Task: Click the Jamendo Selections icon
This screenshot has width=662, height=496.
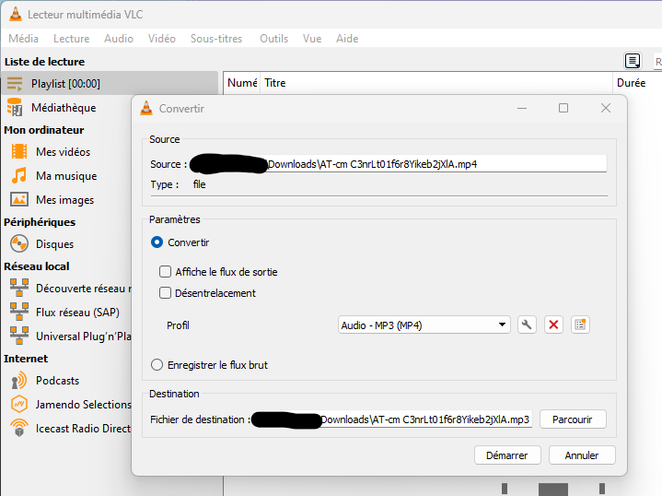Action: click(x=19, y=404)
